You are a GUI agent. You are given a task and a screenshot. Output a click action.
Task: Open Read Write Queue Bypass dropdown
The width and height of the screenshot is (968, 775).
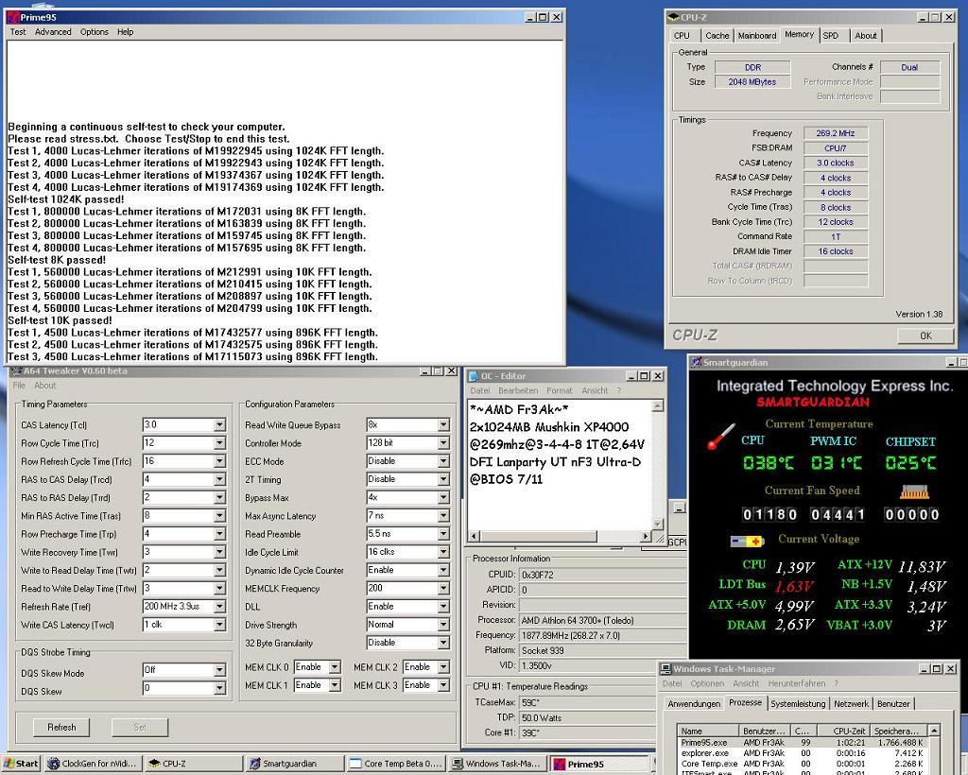click(443, 425)
